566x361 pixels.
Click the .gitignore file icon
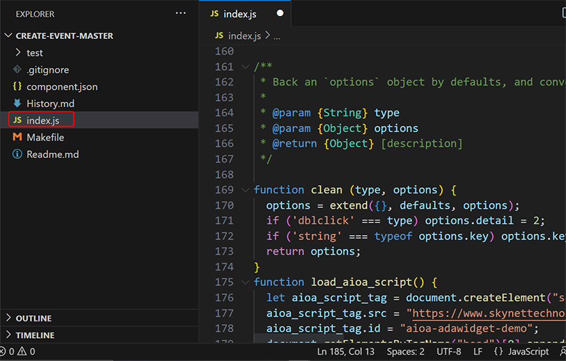point(17,70)
